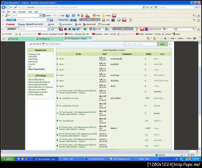Open the Safety menu dropdown
Image resolution: width=202 pixels, height=168 pixels.
click(181, 38)
